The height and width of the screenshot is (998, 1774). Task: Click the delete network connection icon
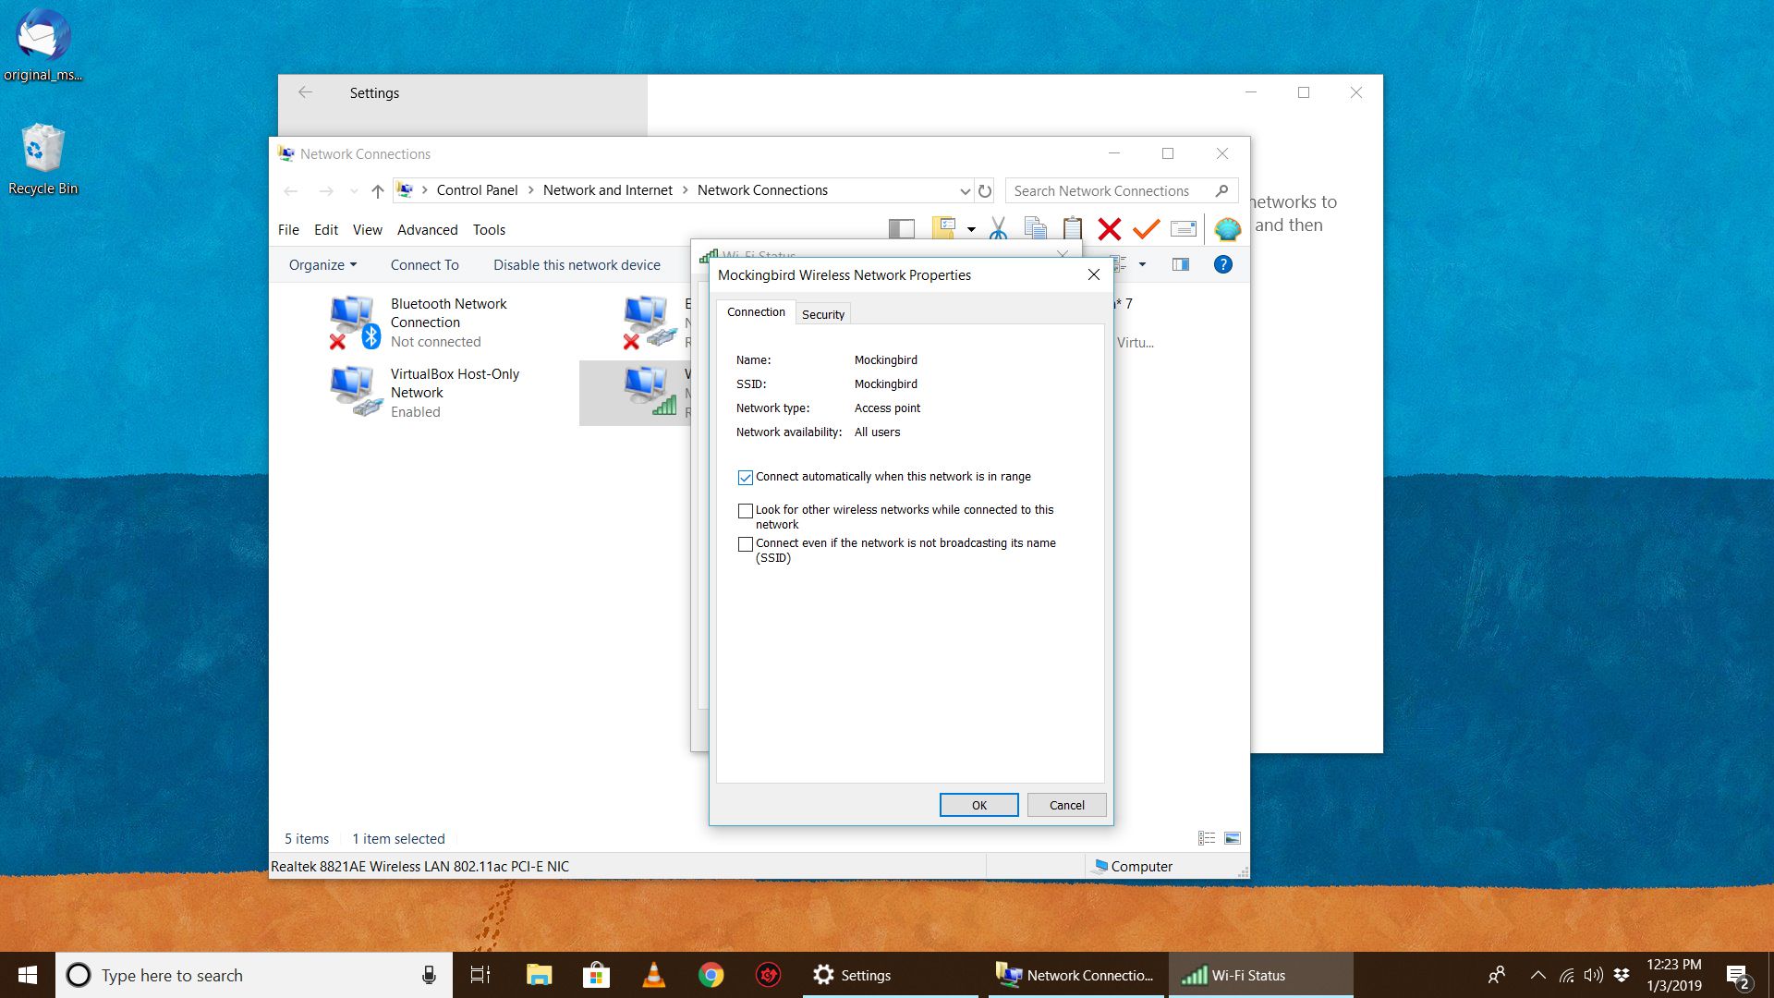coord(1108,228)
